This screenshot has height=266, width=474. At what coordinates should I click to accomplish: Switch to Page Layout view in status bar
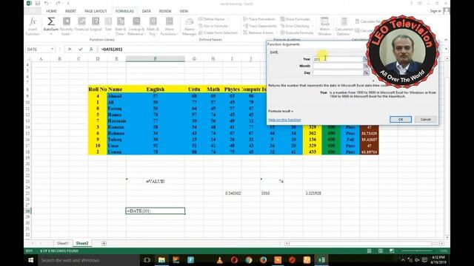(381, 251)
